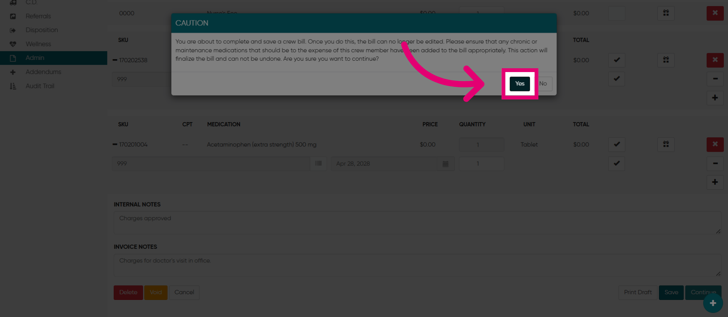The height and width of the screenshot is (317, 728).
Task: Select the Admin sidebar item
Action: tap(53, 58)
